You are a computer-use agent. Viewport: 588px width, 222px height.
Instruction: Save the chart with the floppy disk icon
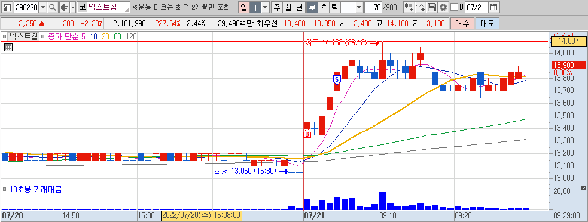click(432, 7)
